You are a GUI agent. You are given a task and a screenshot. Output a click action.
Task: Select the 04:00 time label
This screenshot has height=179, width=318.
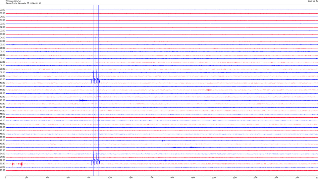tap(2, 37)
